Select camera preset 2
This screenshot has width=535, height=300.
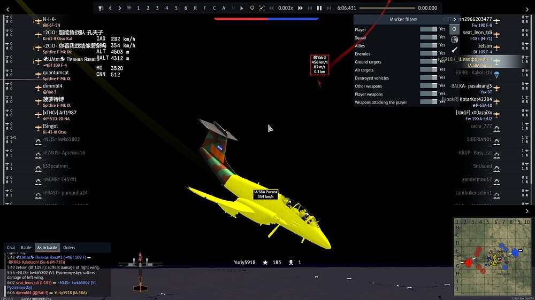[x=148, y=8]
